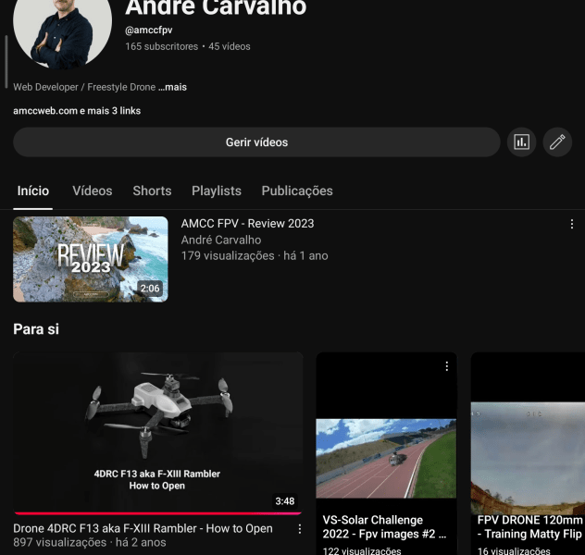The image size is (585, 555).
Task: Go to the Playlists tab
Action: (x=217, y=191)
